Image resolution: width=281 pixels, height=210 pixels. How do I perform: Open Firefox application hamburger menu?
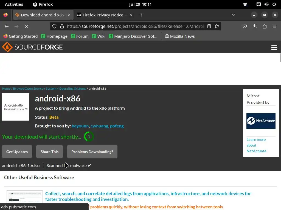coord(274,27)
